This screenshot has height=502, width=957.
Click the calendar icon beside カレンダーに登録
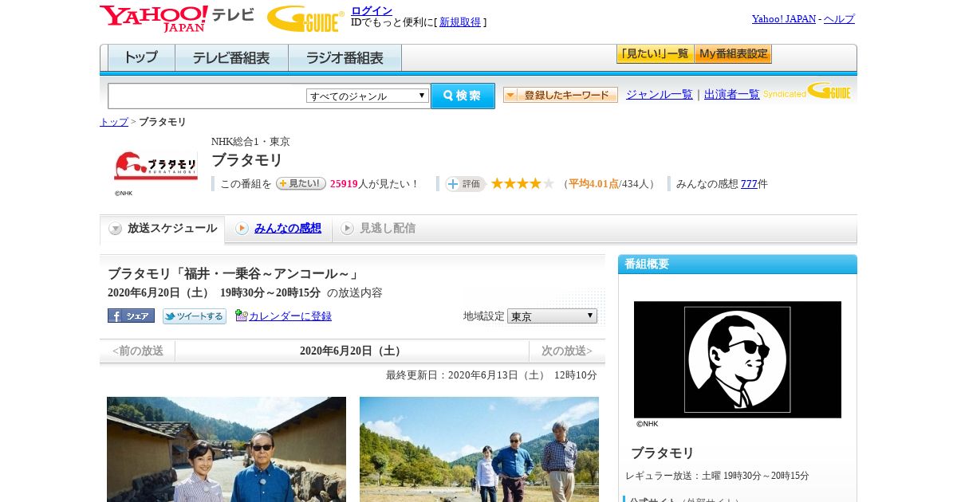click(242, 316)
